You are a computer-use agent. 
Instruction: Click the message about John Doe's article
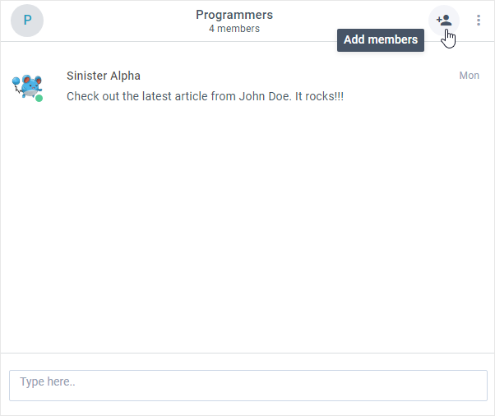(x=206, y=96)
